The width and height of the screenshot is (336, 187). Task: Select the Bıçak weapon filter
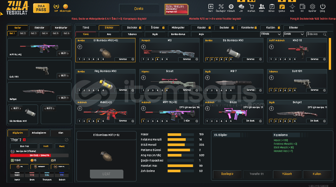[x=155, y=34]
